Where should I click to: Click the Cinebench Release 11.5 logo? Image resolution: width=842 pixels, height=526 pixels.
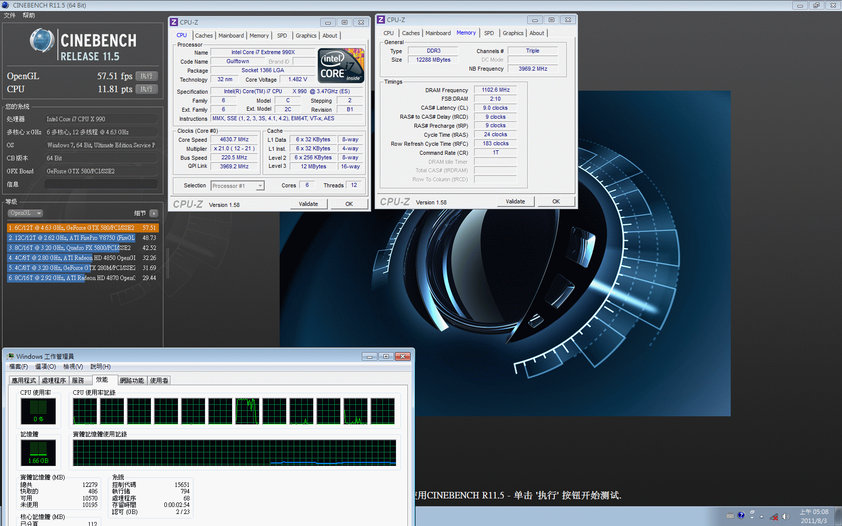(x=83, y=44)
